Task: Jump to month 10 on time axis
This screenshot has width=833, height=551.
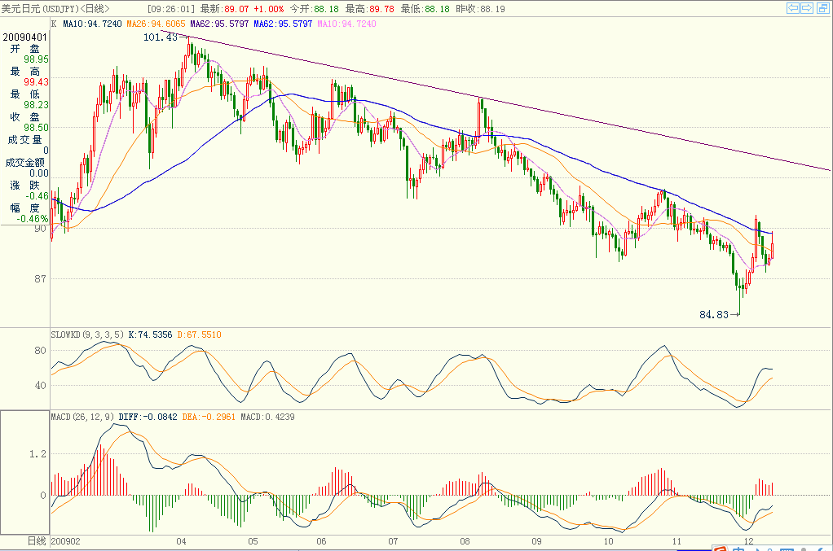Action: coord(608,541)
